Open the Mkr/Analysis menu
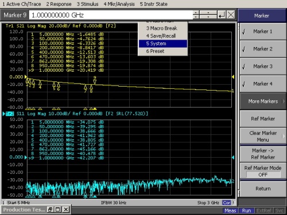 tap(119, 4)
